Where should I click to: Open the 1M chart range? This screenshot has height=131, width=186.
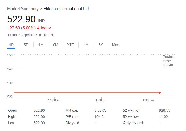tap(41, 45)
